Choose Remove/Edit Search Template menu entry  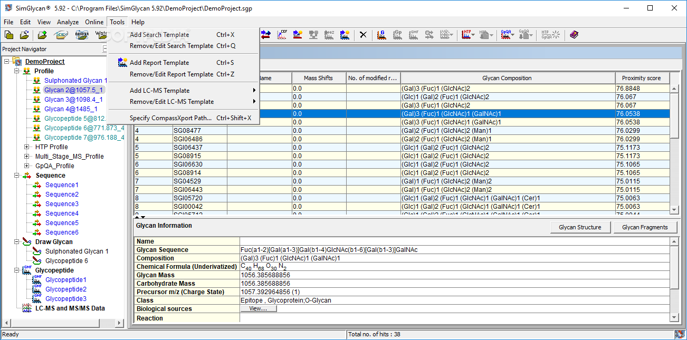[x=183, y=46]
